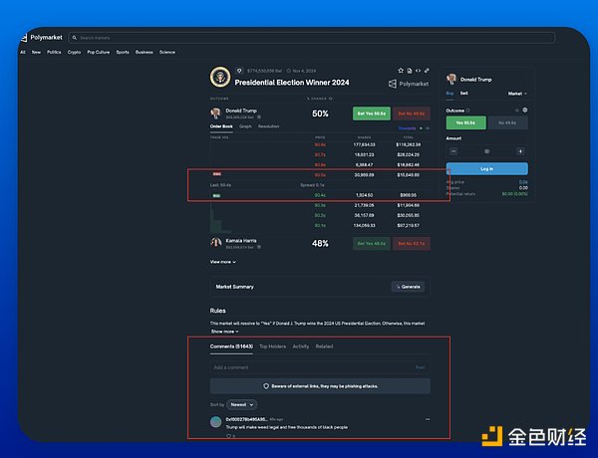Select the Yes 50.5¢ outcome option

[465, 122]
